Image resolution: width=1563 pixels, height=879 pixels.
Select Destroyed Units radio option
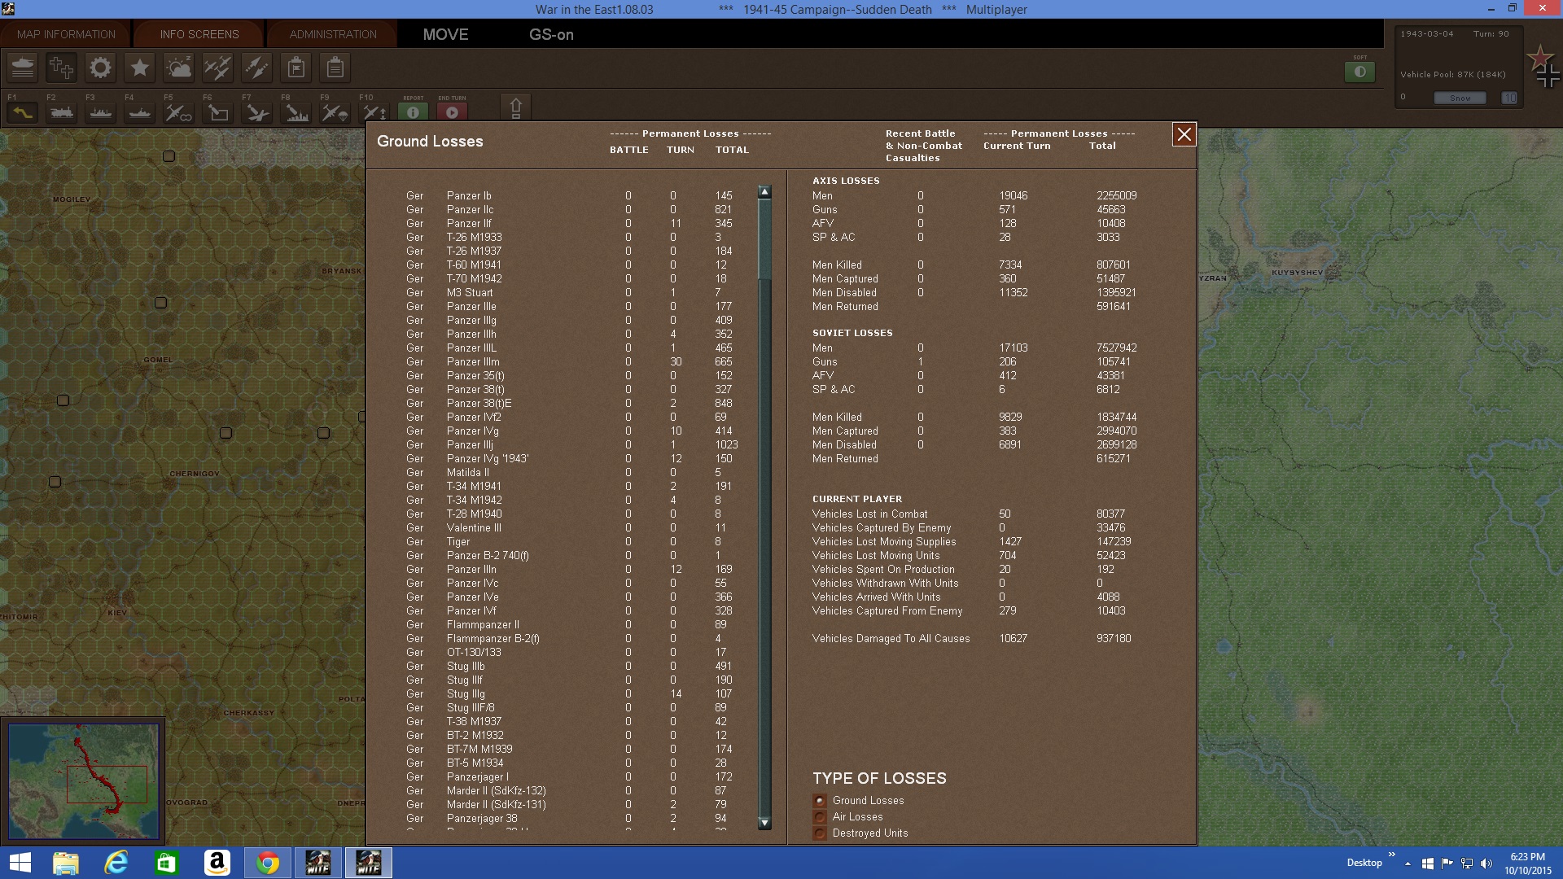[820, 833]
